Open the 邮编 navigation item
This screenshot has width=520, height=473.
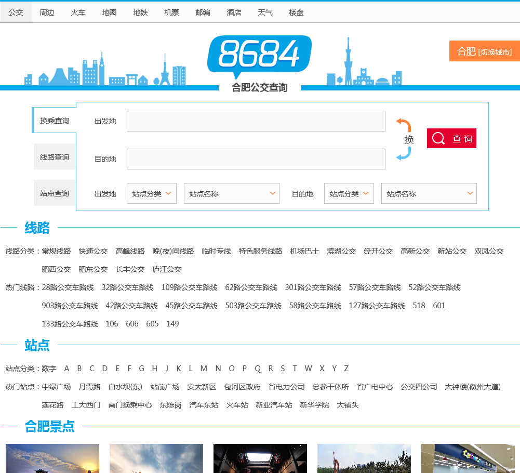point(203,12)
